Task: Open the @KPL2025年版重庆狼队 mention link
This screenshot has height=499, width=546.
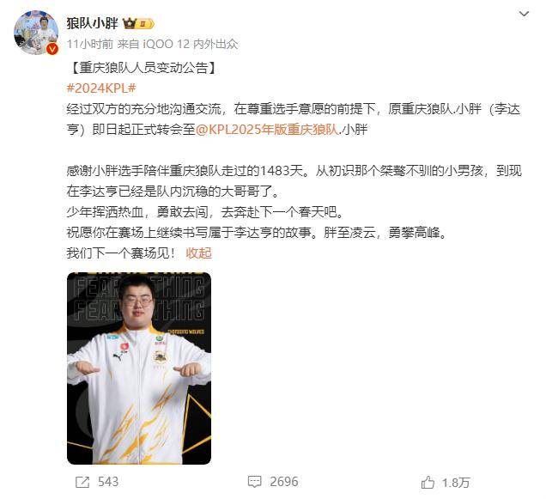Action: coord(267,130)
